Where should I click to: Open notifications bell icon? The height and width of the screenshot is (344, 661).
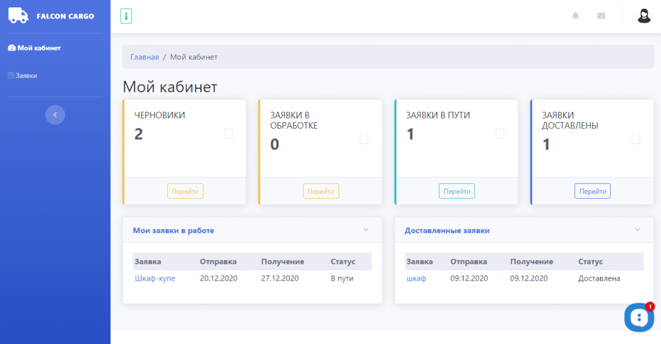coord(575,16)
